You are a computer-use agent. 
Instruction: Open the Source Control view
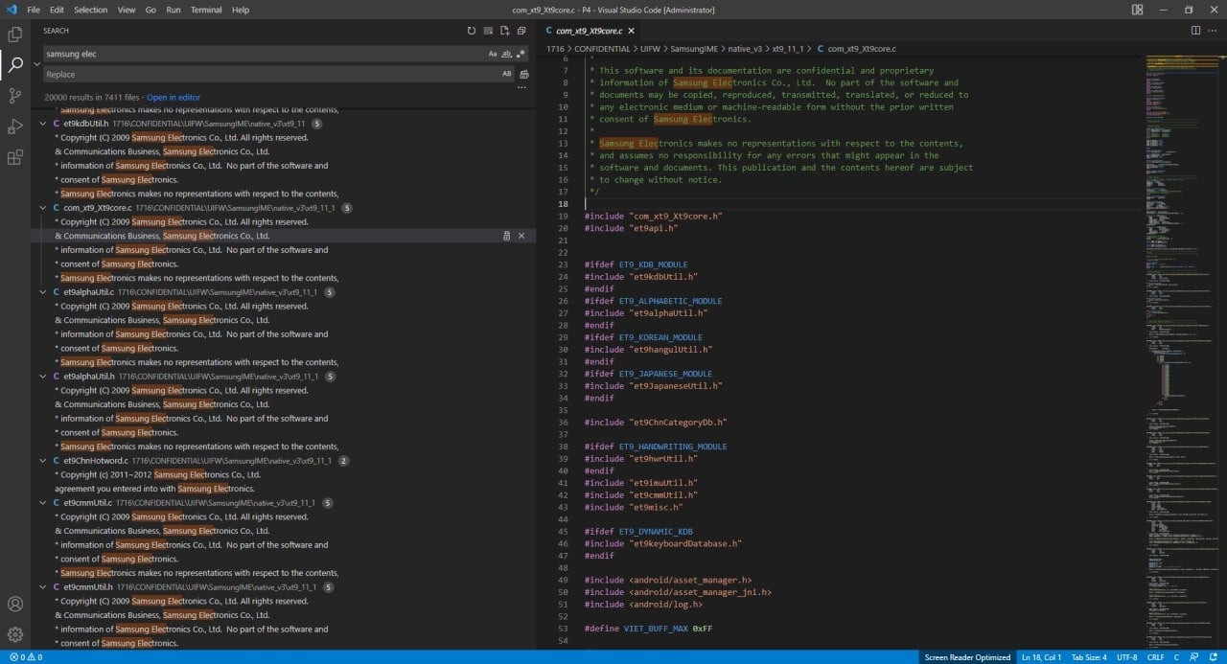[x=15, y=96]
